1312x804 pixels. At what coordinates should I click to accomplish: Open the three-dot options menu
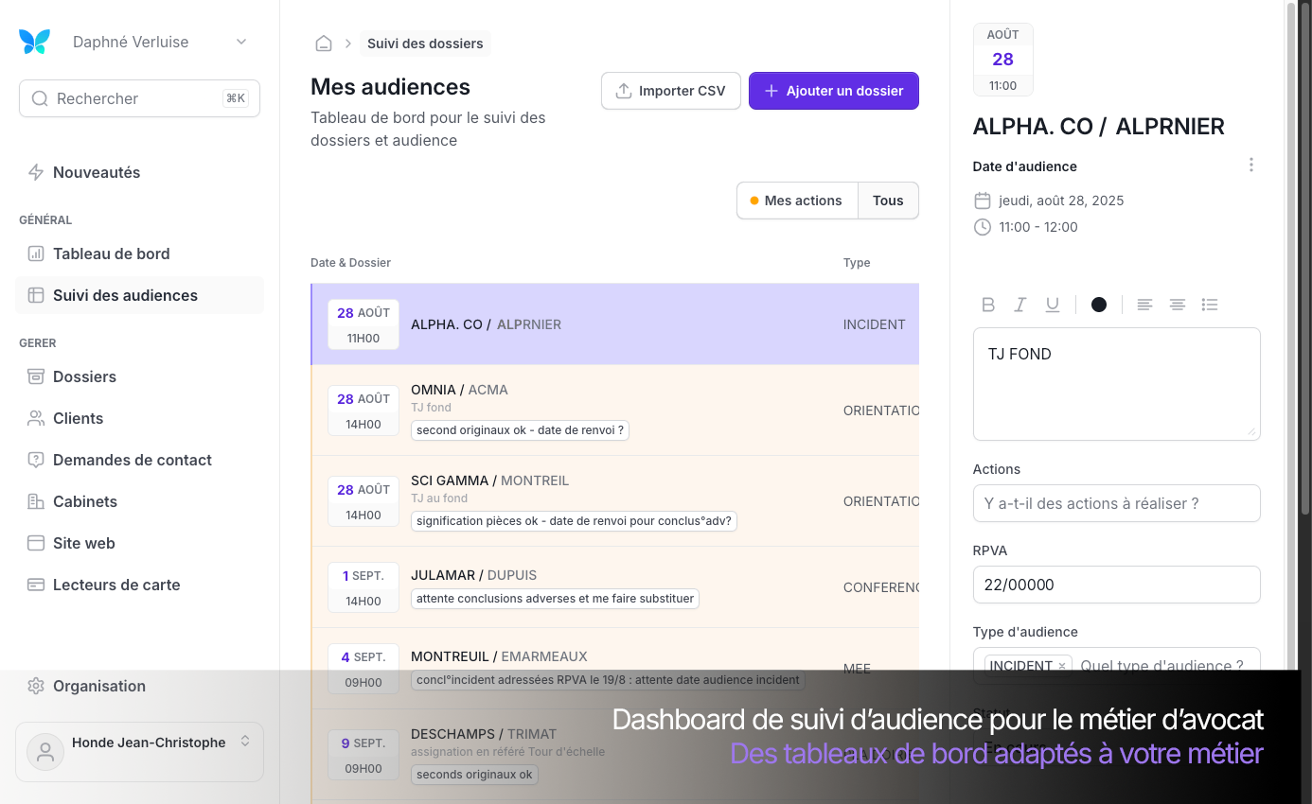(x=1250, y=166)
